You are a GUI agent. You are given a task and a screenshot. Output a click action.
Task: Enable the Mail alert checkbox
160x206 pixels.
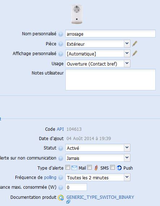68,167
